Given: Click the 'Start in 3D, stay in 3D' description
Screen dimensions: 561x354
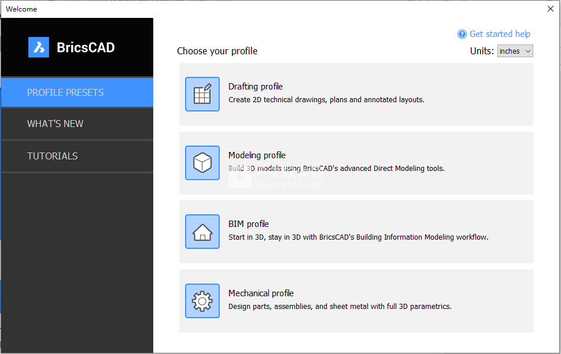Looking at the screenshot, I should point(358,237).
